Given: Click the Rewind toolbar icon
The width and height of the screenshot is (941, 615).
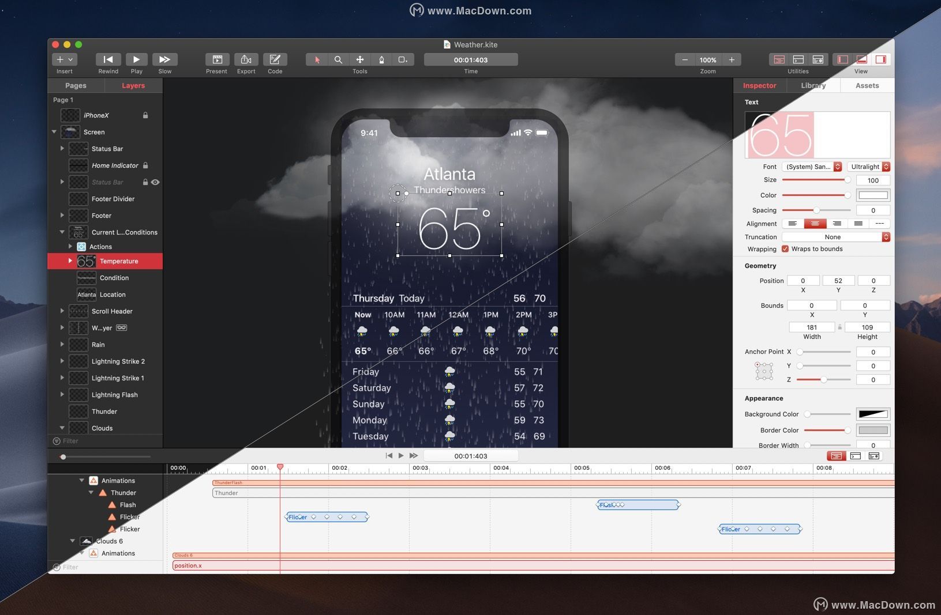Looking at the screenshot, I should click(x=108, y=59).
